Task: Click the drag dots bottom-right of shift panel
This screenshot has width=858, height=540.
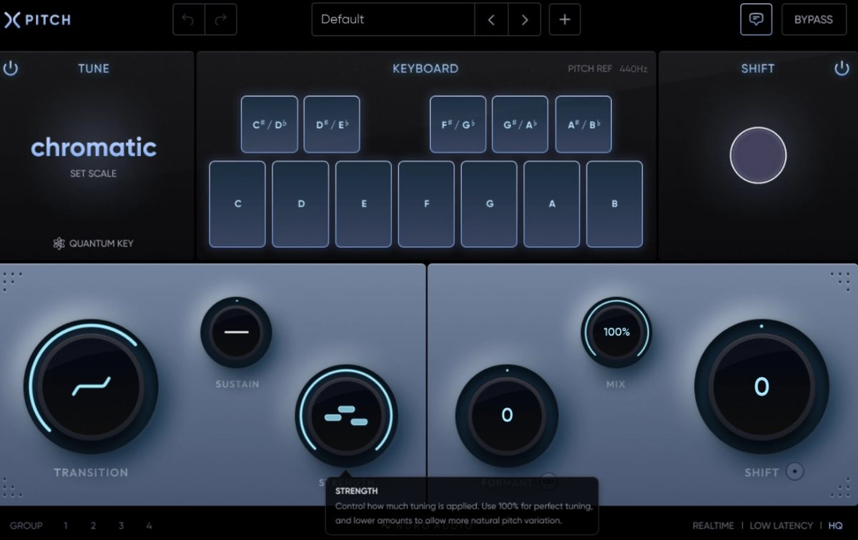Action: pyautogui.click(x=839, y=489)
